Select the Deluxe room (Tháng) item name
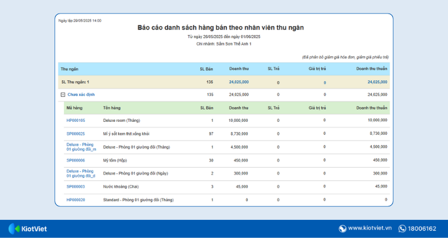The height and width of the screenshot is (238, 448). tap(121, 121)
